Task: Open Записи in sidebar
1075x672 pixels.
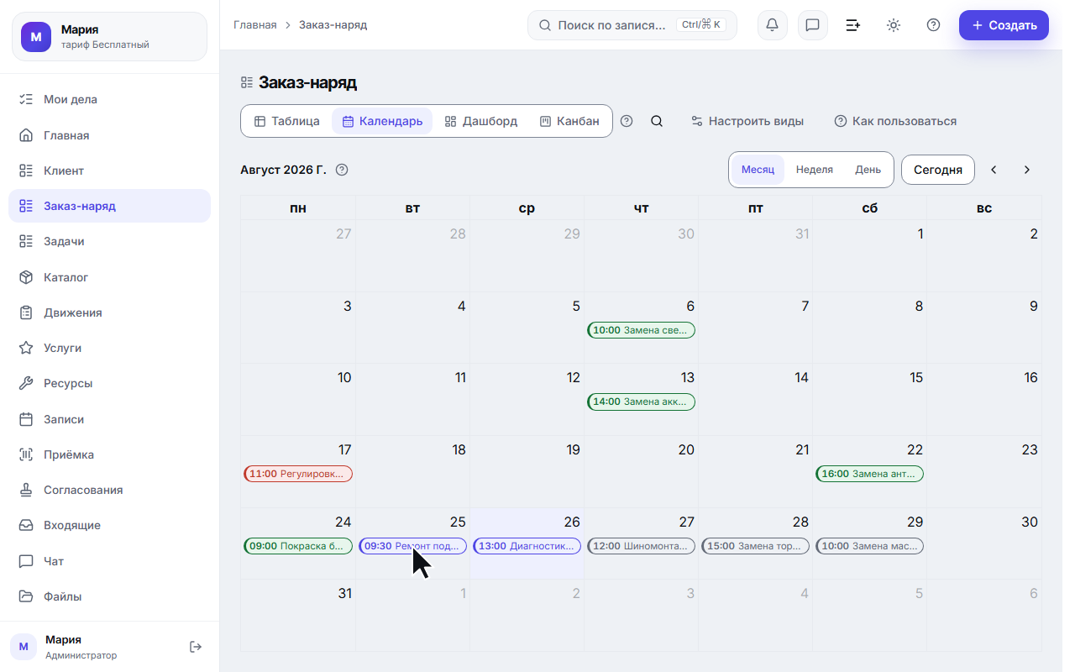Action: tap(109, 419)
